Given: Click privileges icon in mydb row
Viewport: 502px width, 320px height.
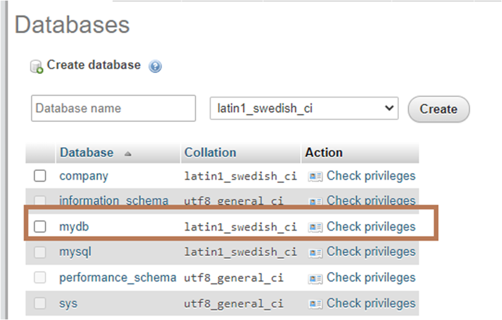Looking at the screenshot, I should pyautogui.click(x=316, y=227).
